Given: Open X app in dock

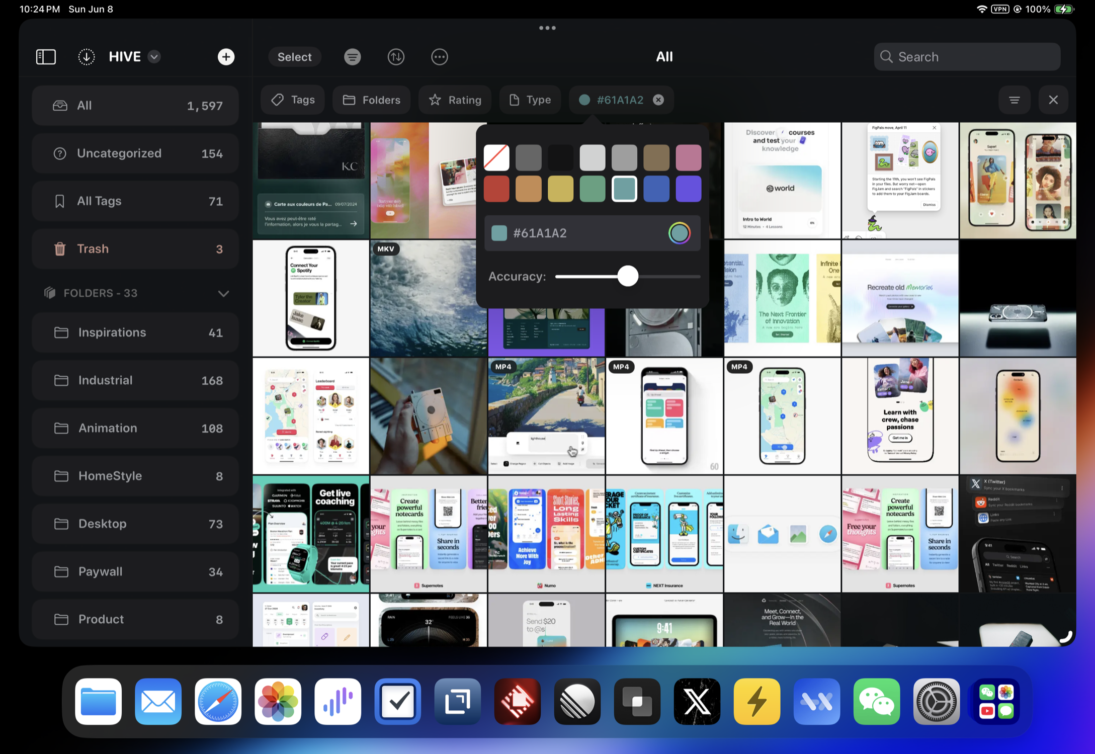Looking at the screenshot, I should point(697,701).
